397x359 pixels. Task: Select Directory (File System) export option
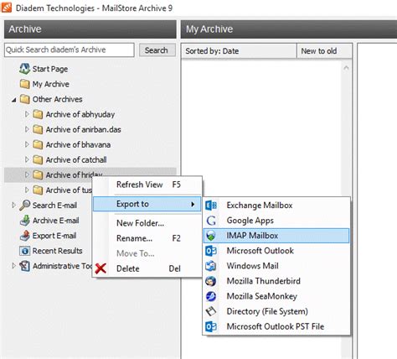(276, 311)
